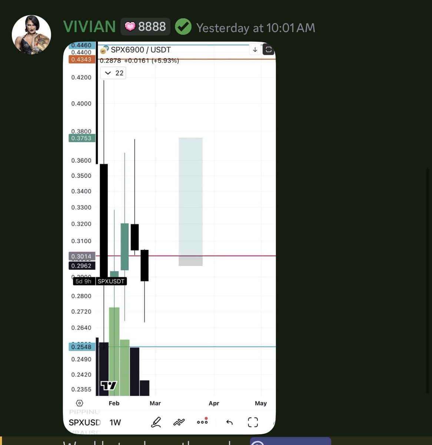The image size is (432, 445).
Task: Select the drawing pen tool
Action: [156, 422]
